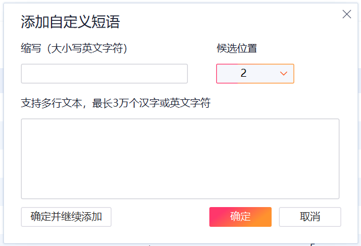Click inside the multi-line phrase text area
Image resolution: width=361 pixels, height=246 pixels.
click(x=180, y=159)
